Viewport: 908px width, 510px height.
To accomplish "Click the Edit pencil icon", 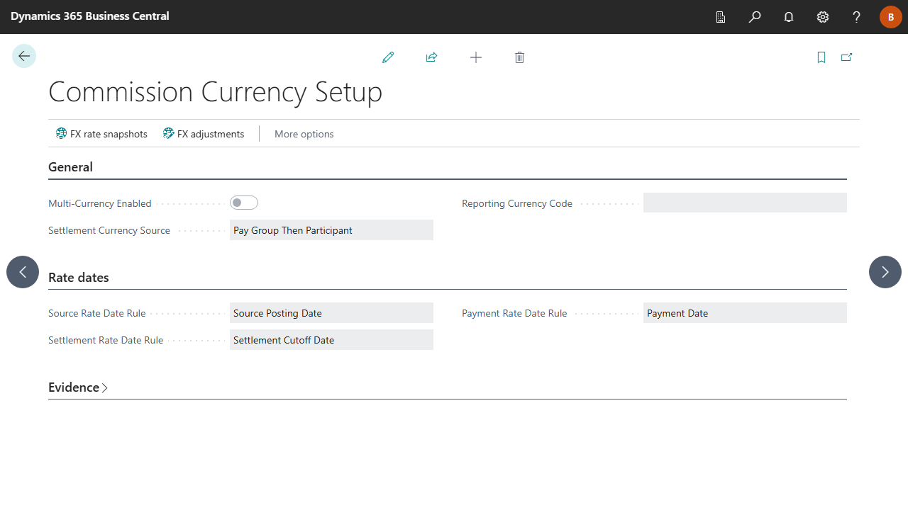I will (388, 57).
